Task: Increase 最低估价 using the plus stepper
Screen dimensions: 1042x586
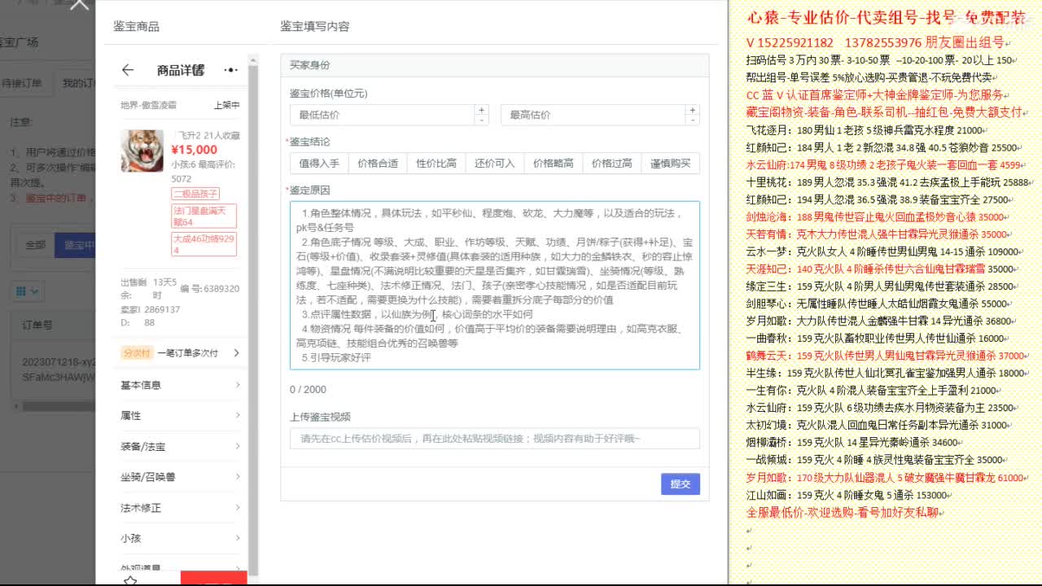Action: pos(481,108)
